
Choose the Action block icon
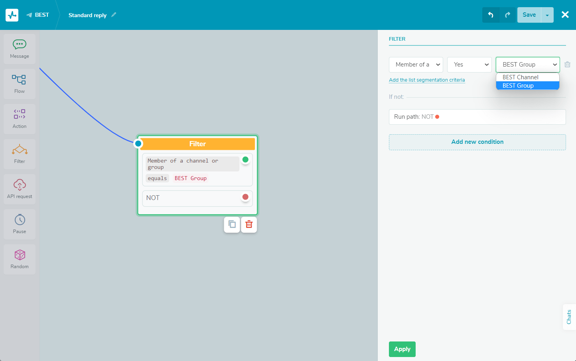point(20,119)
